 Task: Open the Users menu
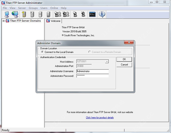[44, 8]
